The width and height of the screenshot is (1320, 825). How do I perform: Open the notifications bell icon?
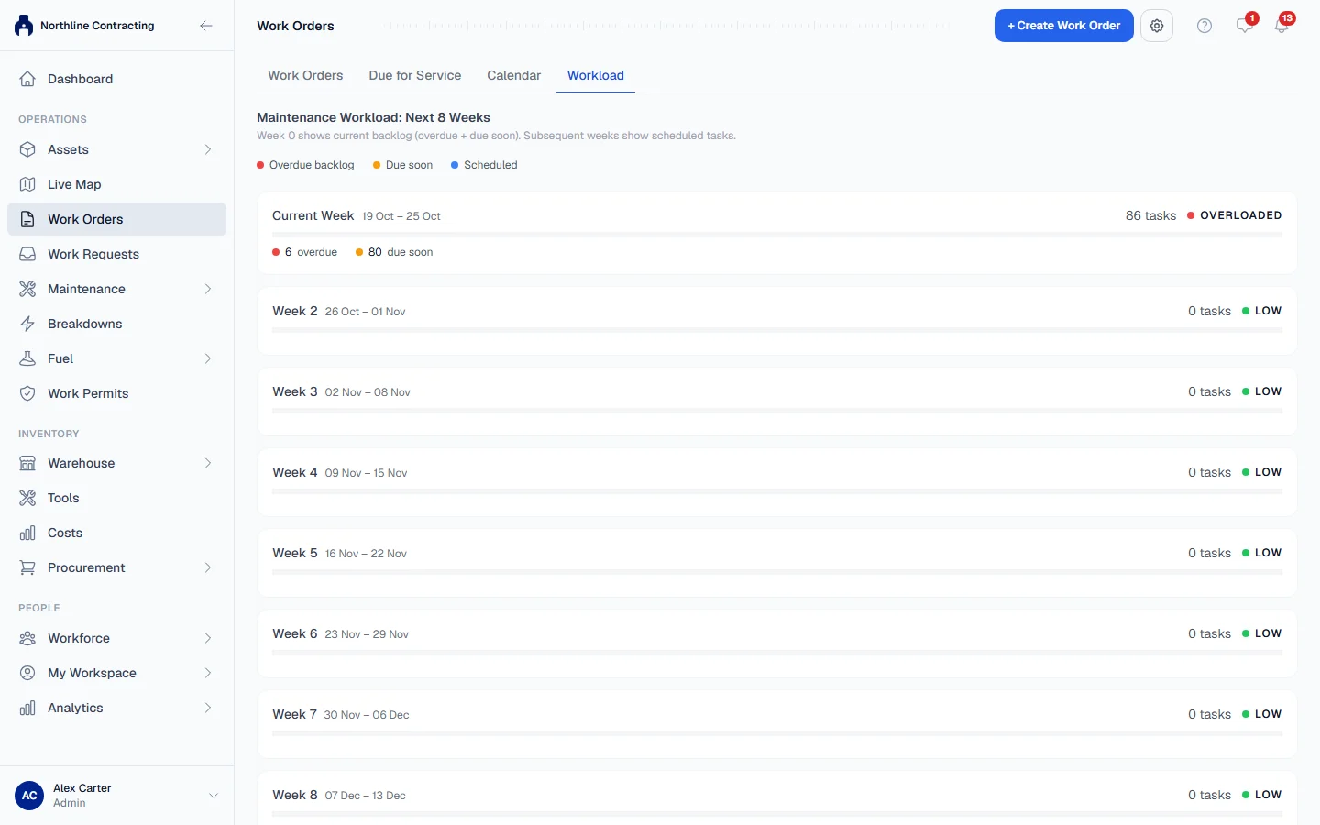[1281, 26]
